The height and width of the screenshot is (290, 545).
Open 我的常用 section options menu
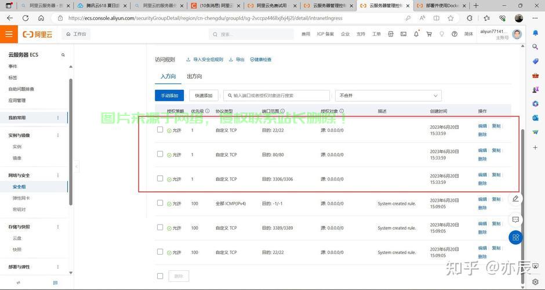coord(58,118)
